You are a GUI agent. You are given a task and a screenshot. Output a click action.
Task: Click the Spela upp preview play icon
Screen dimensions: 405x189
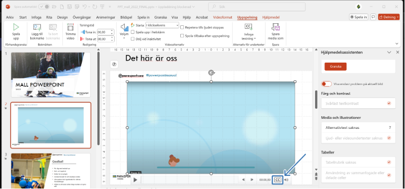click(x=16, y=27)
